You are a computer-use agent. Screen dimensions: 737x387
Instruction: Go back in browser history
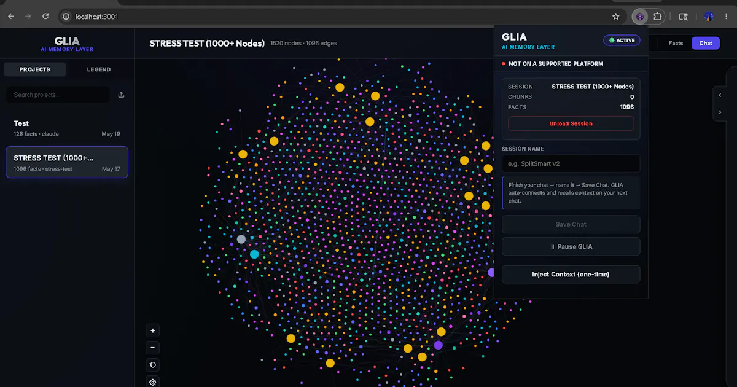tap(11, 17)
